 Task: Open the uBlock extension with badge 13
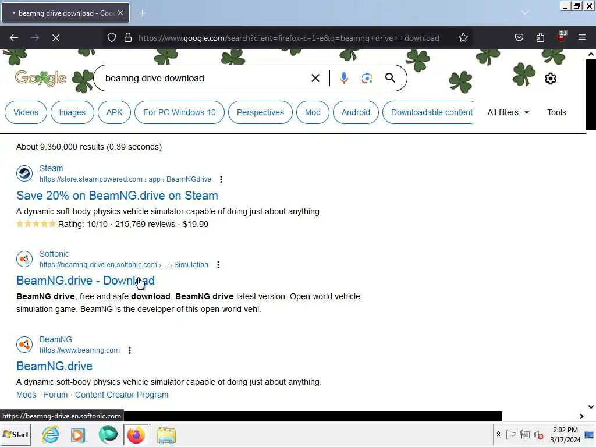coord(562,37)
